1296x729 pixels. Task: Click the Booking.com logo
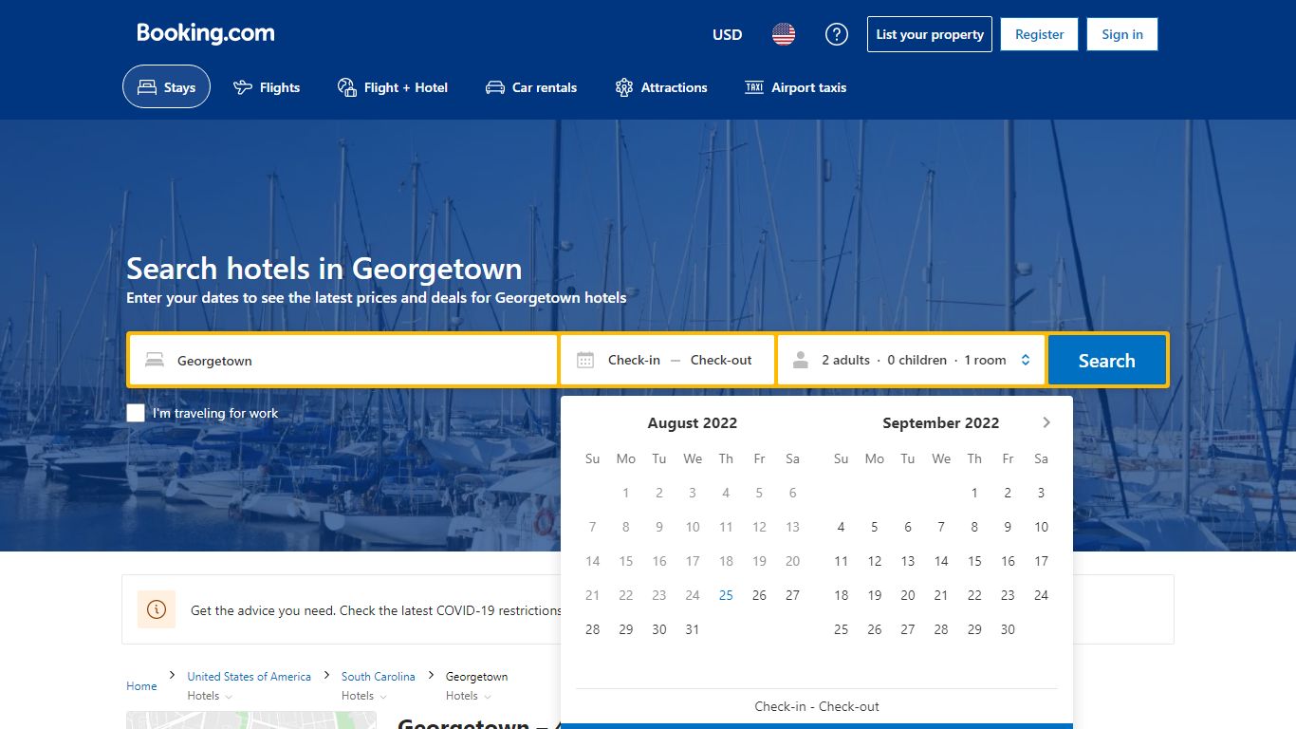pos(206,33)
